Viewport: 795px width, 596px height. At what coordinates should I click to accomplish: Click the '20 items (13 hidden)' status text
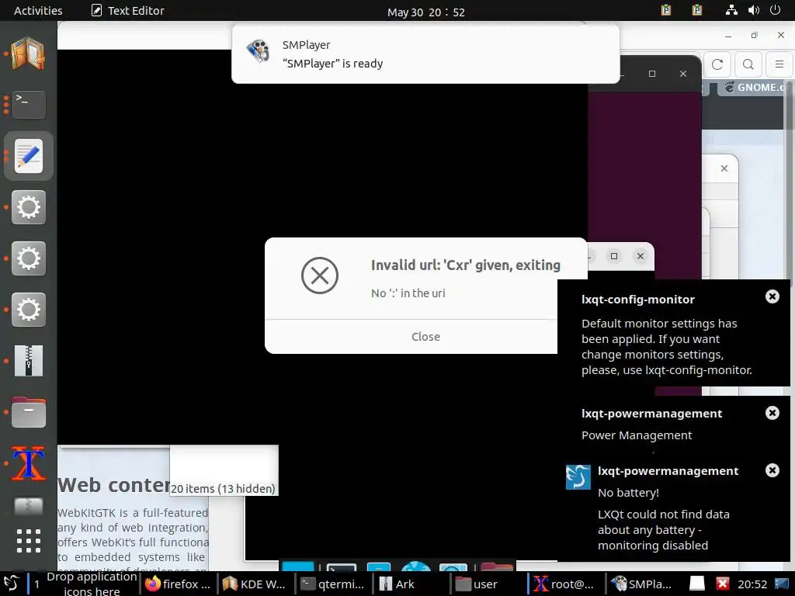tap(223, 489)
